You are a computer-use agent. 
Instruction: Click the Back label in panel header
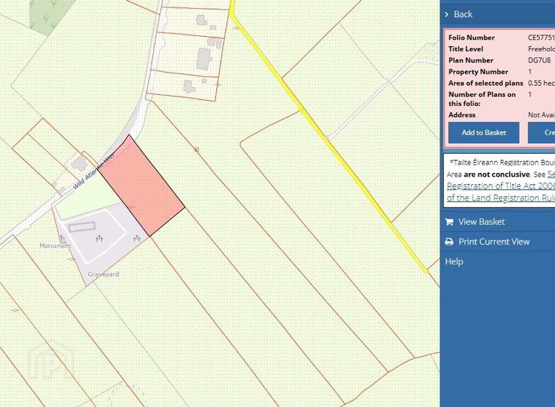463,15
